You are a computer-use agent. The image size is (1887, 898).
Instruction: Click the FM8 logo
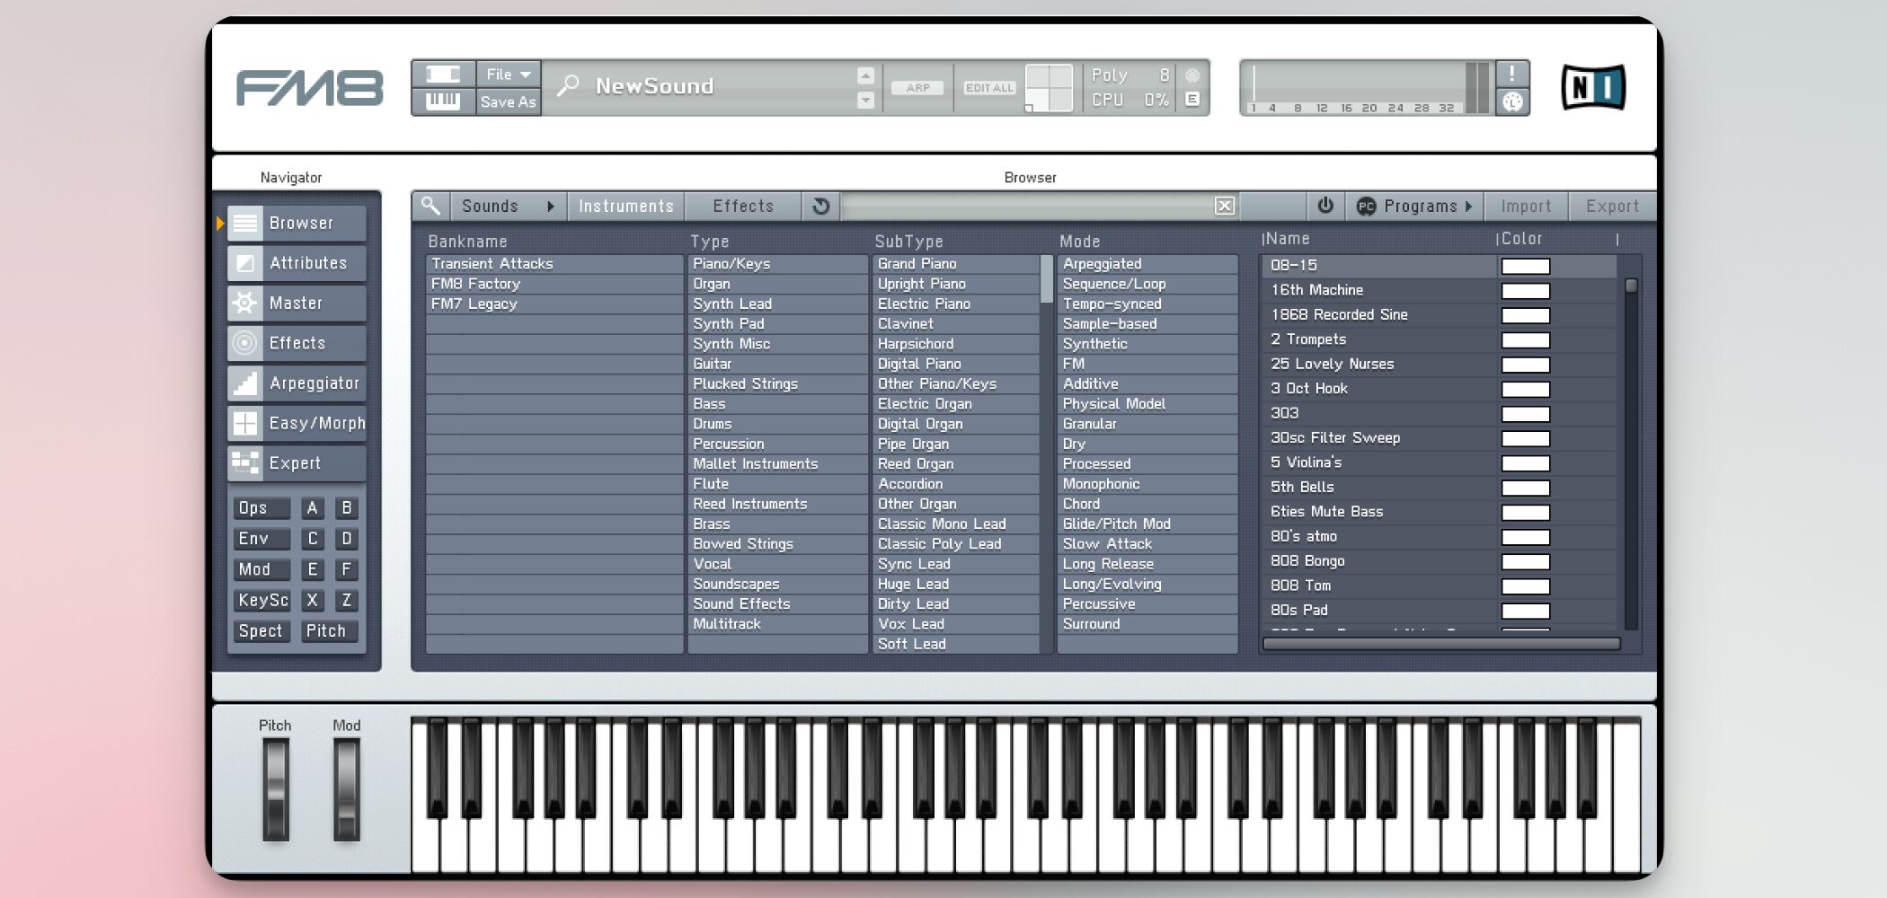[309, 88]
